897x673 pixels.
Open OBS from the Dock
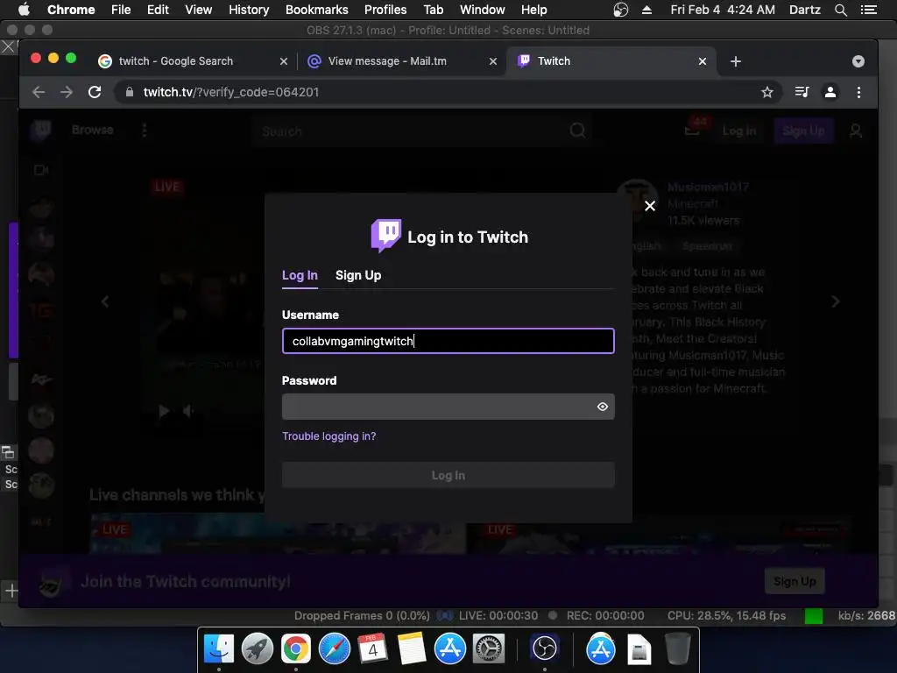coord(544,648)
